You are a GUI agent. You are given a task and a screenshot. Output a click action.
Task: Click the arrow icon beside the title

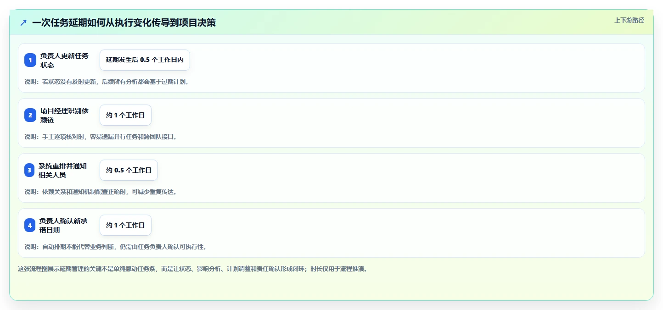23,22
